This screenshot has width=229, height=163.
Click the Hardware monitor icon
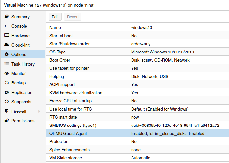click(6, 36)
